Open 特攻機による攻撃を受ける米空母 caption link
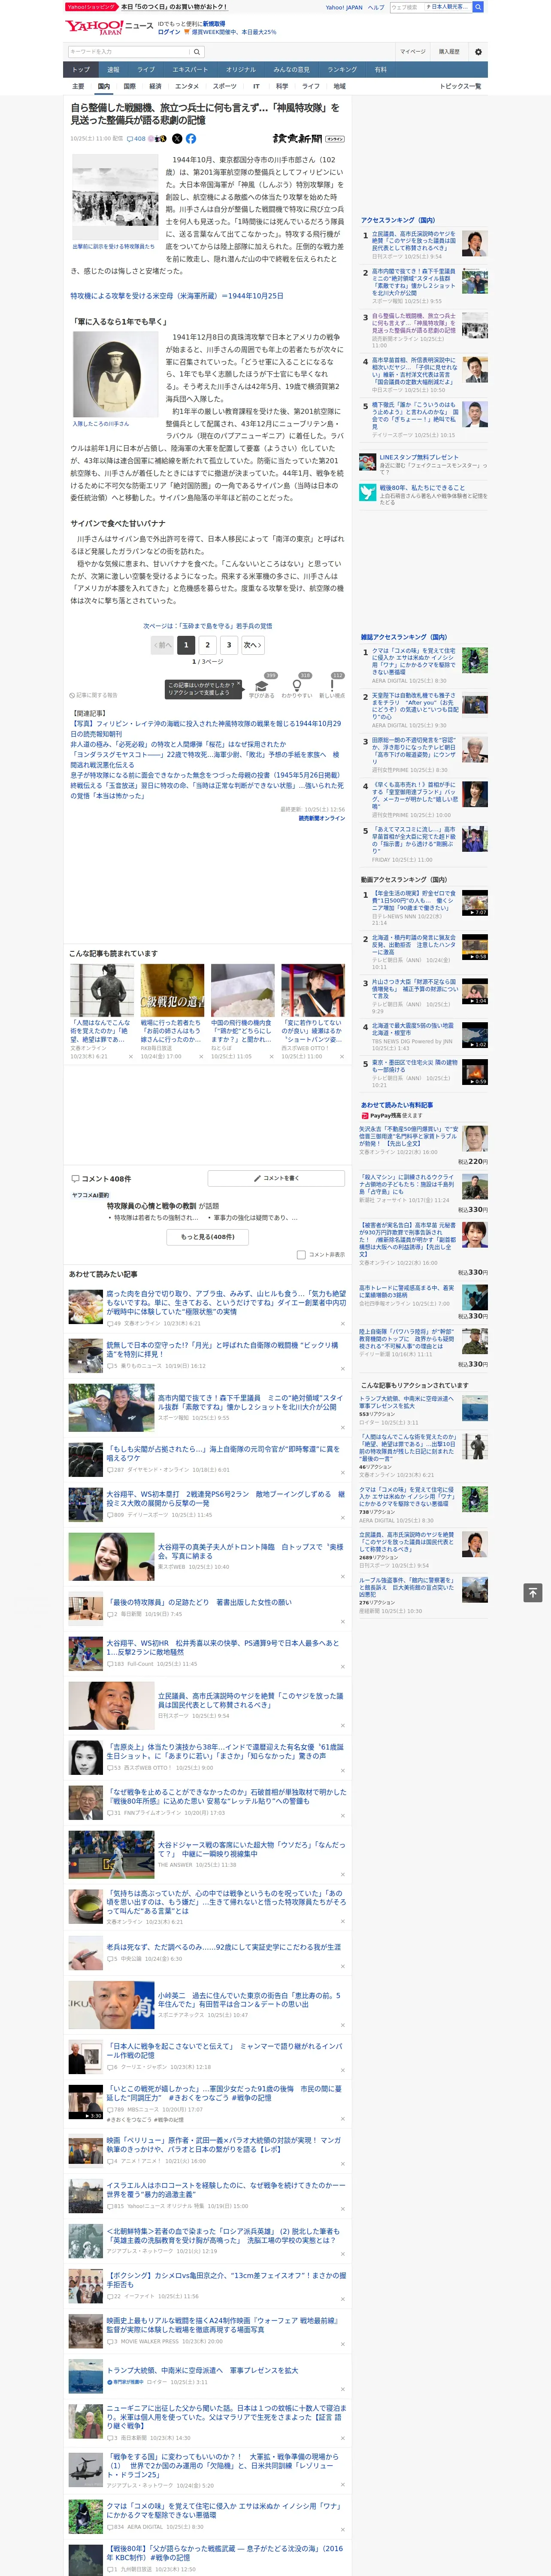This screenshot has width=551, height=2576. 176,296
